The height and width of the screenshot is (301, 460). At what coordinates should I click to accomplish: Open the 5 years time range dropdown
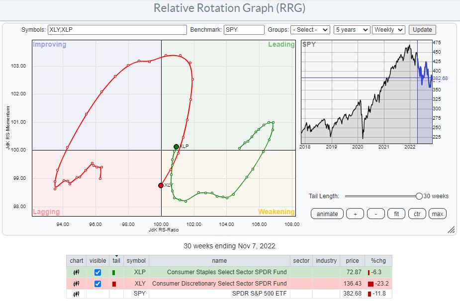click(352, 30)
